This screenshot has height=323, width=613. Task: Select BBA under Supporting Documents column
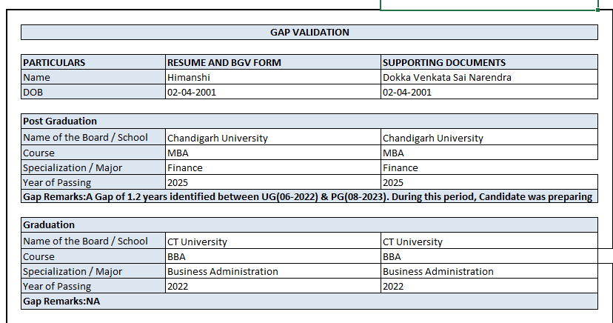pyautogui.click(x=489, y=256)
